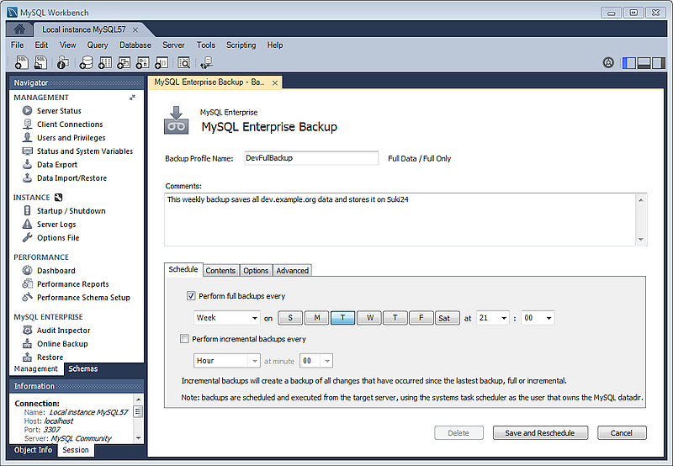This screenshot has width=673, height=466.
Task: Toggle the highlighted T (Tuesday) day button
Action: click(342, 318)
